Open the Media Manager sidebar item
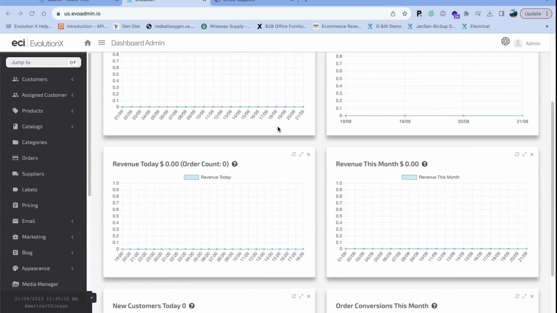Viewport: 557px width, 313px height. coord(40,284)
